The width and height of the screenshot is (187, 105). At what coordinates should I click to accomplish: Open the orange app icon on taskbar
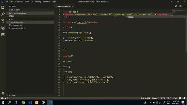37,102
